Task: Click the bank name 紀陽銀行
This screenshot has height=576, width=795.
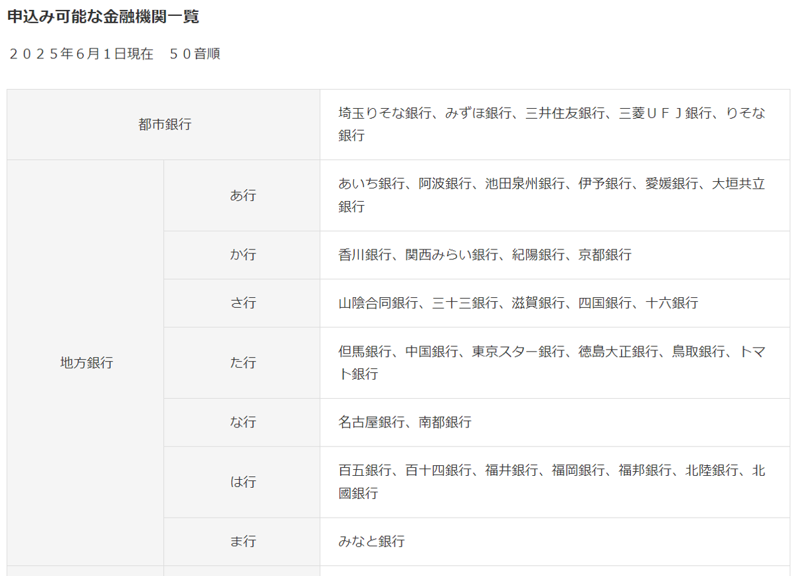Action: [x=539, y=255]
